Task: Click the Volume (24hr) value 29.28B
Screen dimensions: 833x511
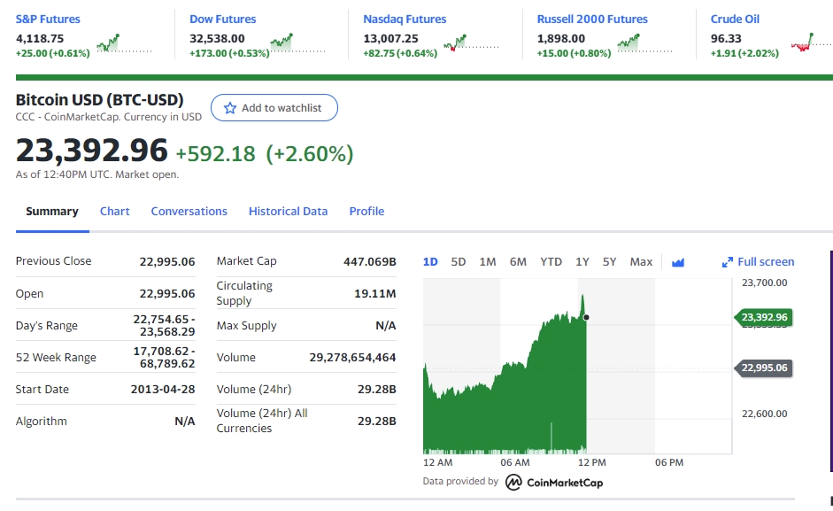Action: pos(376,390)
